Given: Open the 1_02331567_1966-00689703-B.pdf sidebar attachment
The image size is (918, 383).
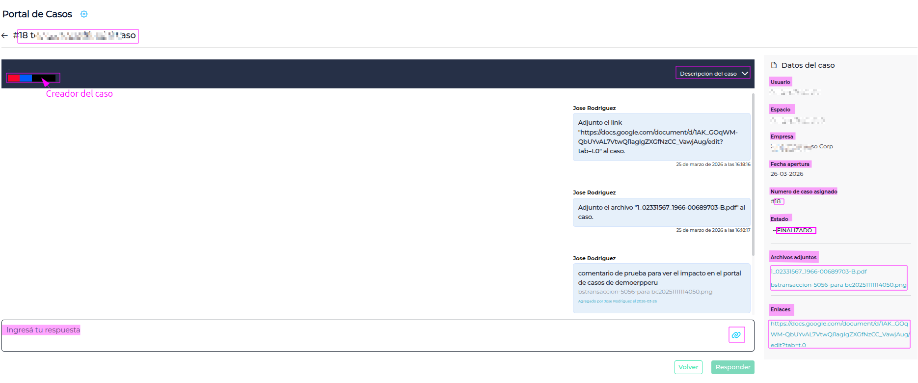Looking at the screenshot, I should pyautogui.click(x=819, y=272).
